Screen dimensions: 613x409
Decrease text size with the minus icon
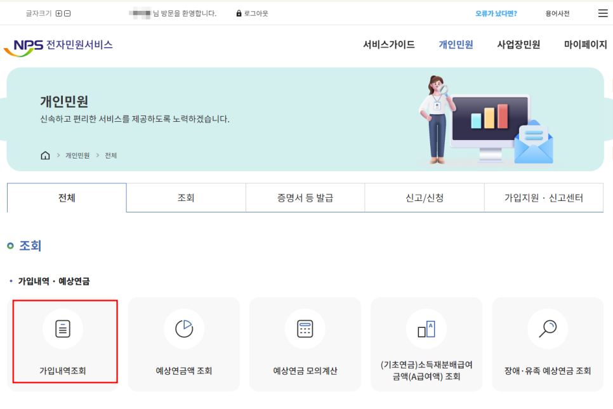(67, 13)
